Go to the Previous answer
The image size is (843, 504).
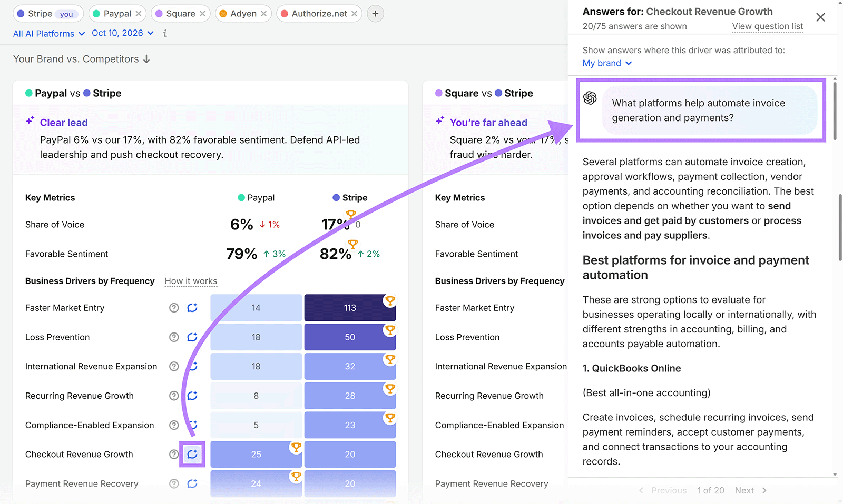point(663,490)
